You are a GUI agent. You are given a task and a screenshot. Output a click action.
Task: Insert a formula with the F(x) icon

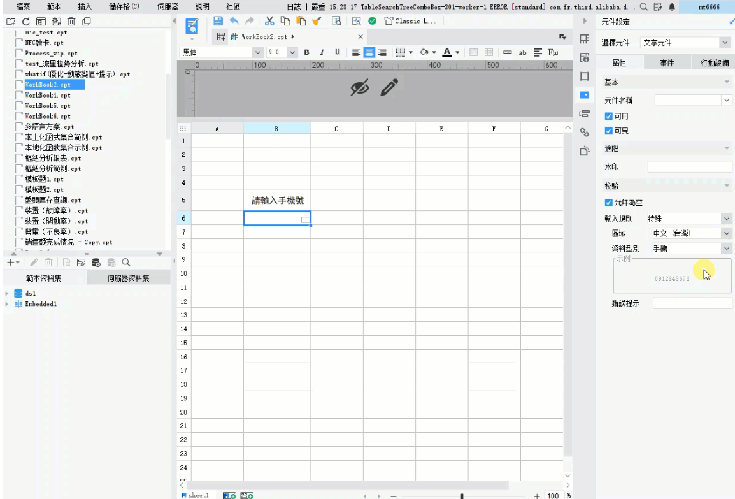pos(553,52)
